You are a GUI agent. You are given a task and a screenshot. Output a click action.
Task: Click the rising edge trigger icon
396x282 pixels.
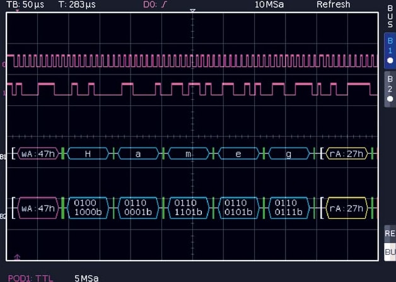164,4
